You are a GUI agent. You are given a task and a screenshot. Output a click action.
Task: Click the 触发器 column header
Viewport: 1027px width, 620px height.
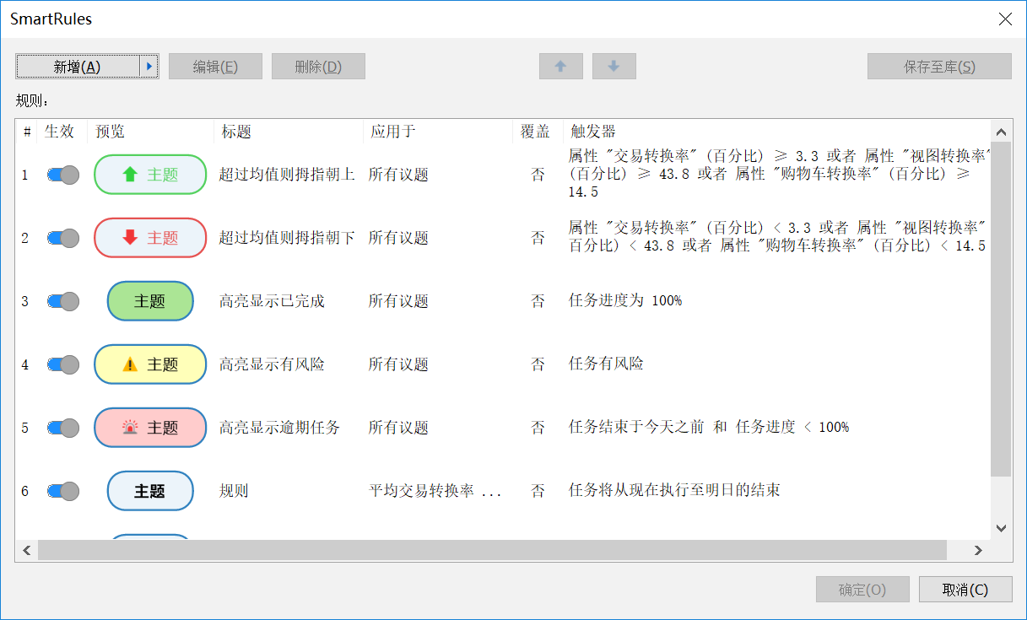[592, 132]
